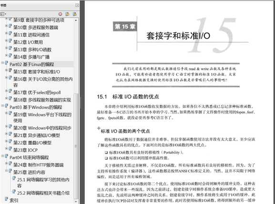
Task: Collapse the Part03 基于Windows的编程 node
Action: click(x=2, y=105)
